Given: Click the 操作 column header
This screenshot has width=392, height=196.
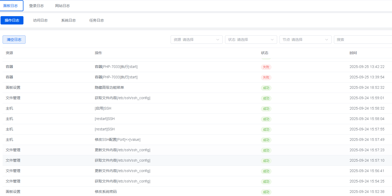Looking at the screenshot, I should 98,53.
